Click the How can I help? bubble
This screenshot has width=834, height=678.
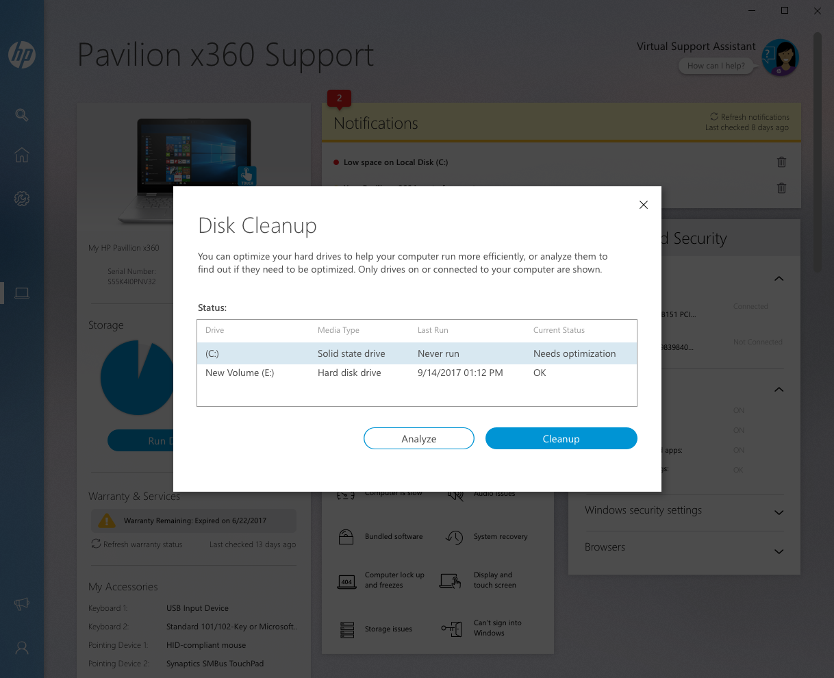point(716,66)
